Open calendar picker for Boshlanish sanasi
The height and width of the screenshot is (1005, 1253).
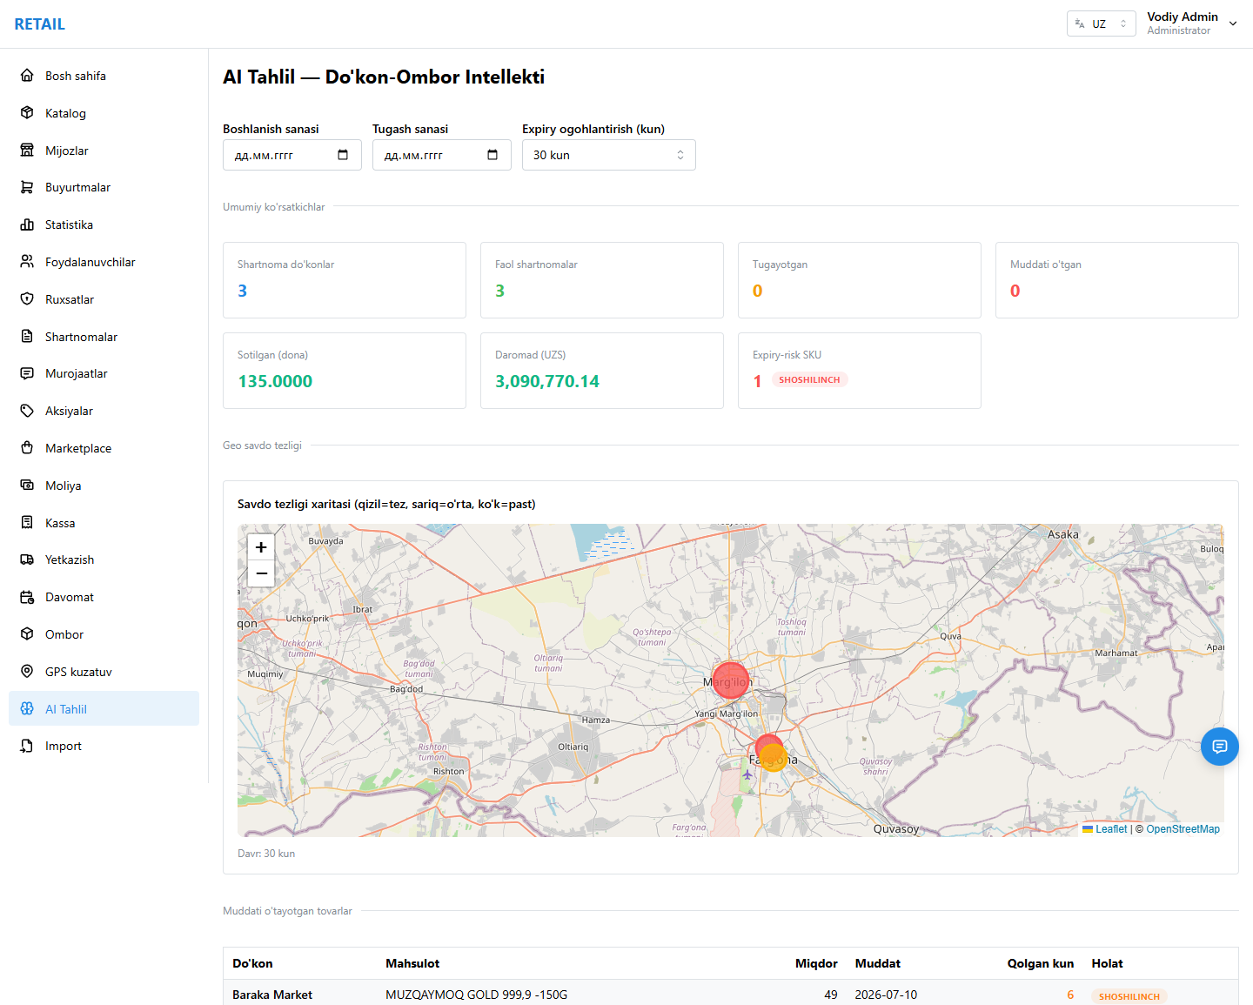click(x=343, y=155)
